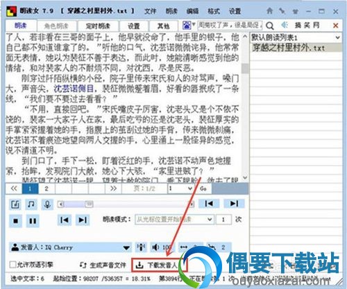
Task: Close the search bar with red X
Action: click(336, 26)
